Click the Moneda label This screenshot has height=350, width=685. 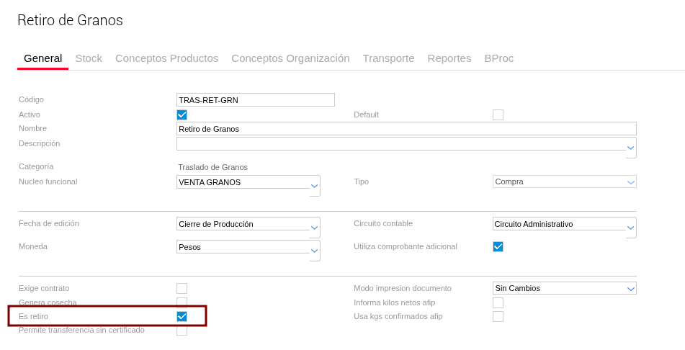pyautogui.click(x=33, y=246)
